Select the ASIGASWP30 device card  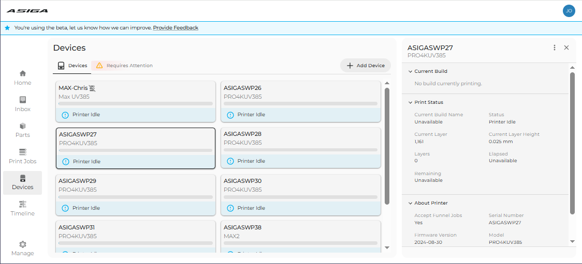tap(301, 195)
